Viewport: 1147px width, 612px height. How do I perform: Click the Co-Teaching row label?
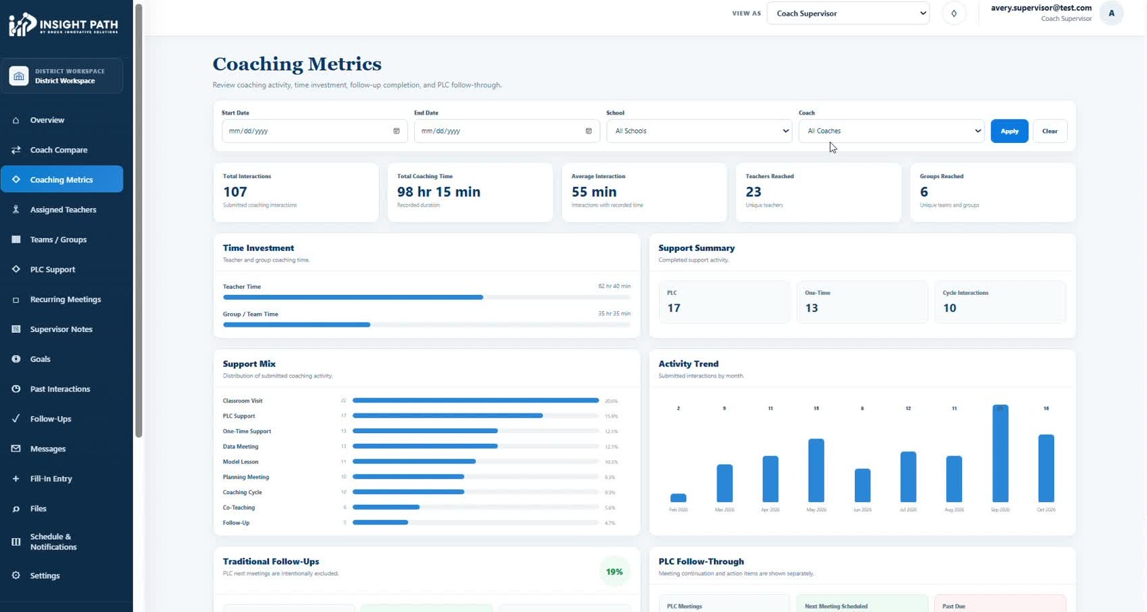239,508
